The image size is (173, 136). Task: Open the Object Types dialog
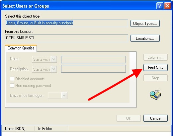[x=145, y=24]
